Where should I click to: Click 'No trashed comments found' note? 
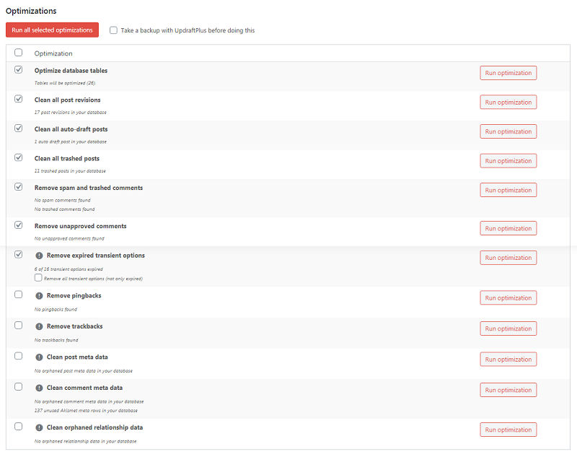point(64,209)
